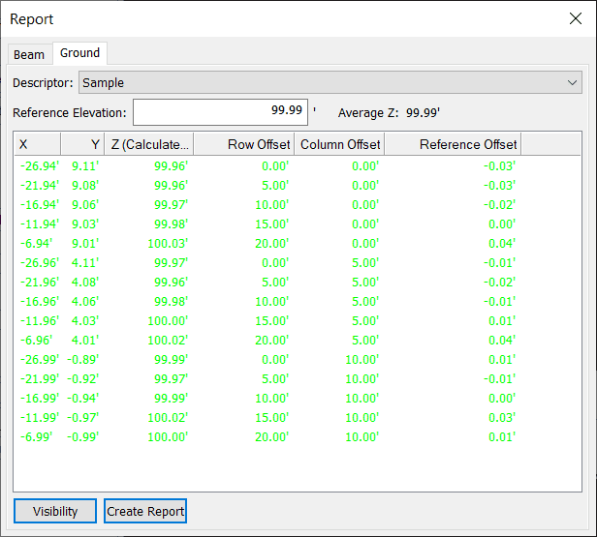Click Column Offset 10.00' in the -0.89' row
The image size is (597, 537).
coord(362,360)
